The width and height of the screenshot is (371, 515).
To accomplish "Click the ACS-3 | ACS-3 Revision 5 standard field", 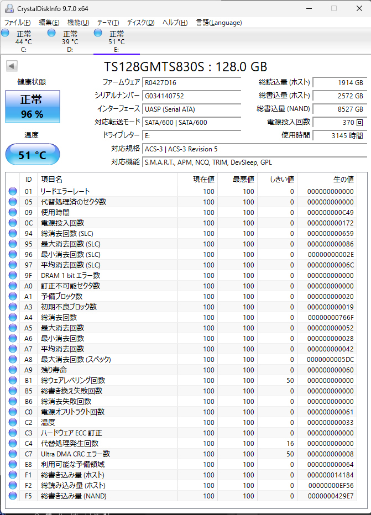I will (255, 149).
